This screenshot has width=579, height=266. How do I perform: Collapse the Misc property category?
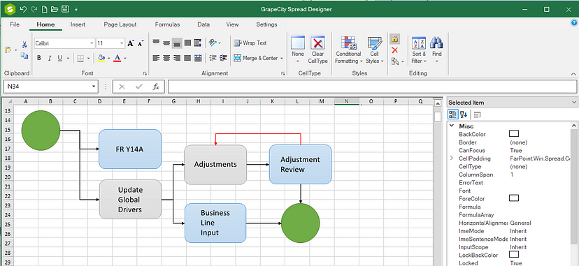tap(452, 126)
